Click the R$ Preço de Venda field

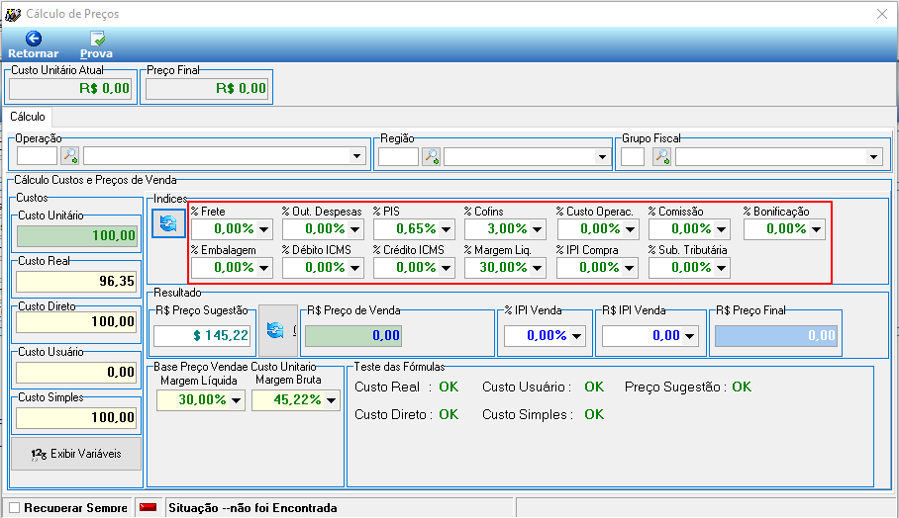pyautogui.click(x=353, y=335)
